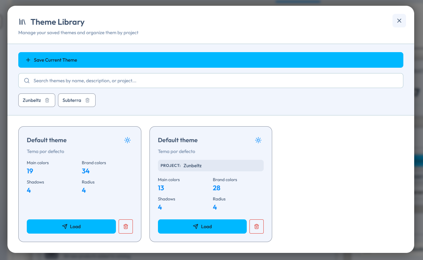
Task: Click the PROJECT: Zunbeltz badge on the card
Action: click(x=210, y=166)
